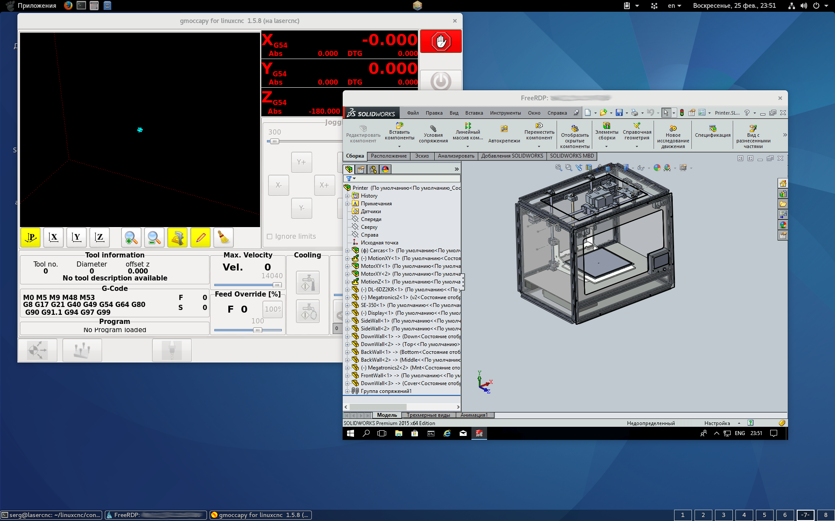
Task: Select perspective view P button
Action: pyautogui.click(x=31, y=237)
